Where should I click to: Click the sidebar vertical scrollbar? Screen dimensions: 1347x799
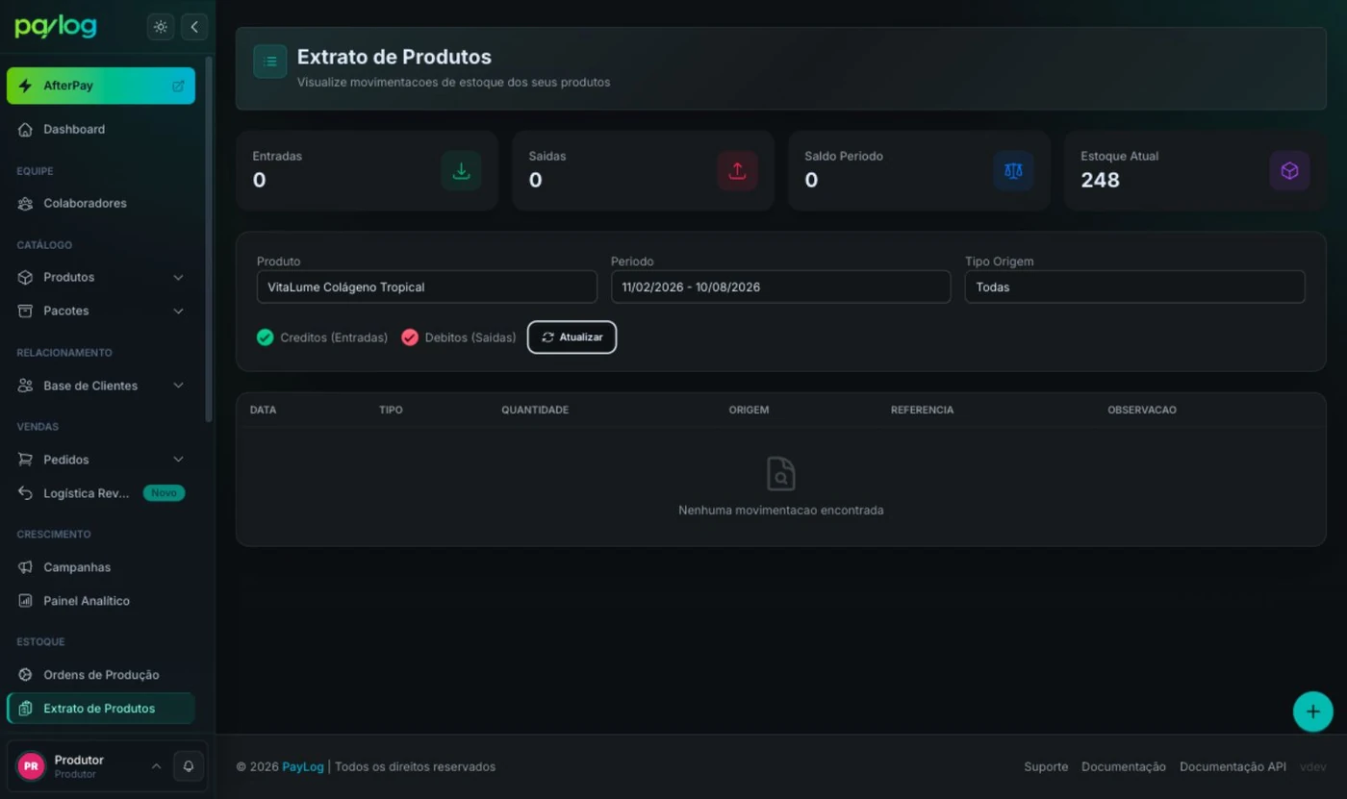209,238
